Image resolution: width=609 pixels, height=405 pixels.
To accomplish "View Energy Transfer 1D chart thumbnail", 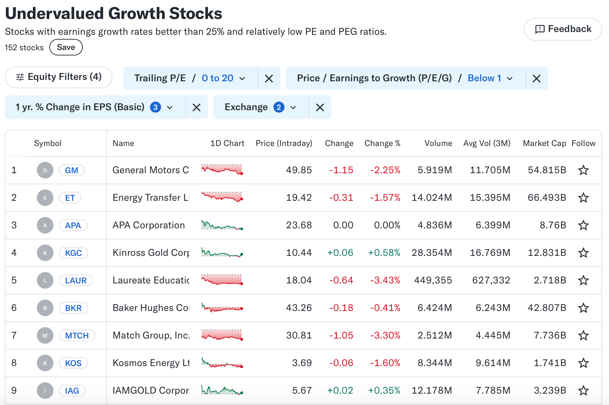I will coord(222,197).
